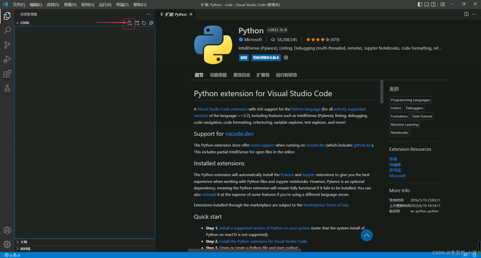Open the 转到(G) menu
The image size is (481, 258).
88,5
